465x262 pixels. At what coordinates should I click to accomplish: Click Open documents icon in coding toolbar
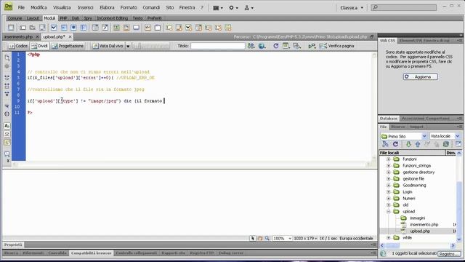[x=7, y=57]
